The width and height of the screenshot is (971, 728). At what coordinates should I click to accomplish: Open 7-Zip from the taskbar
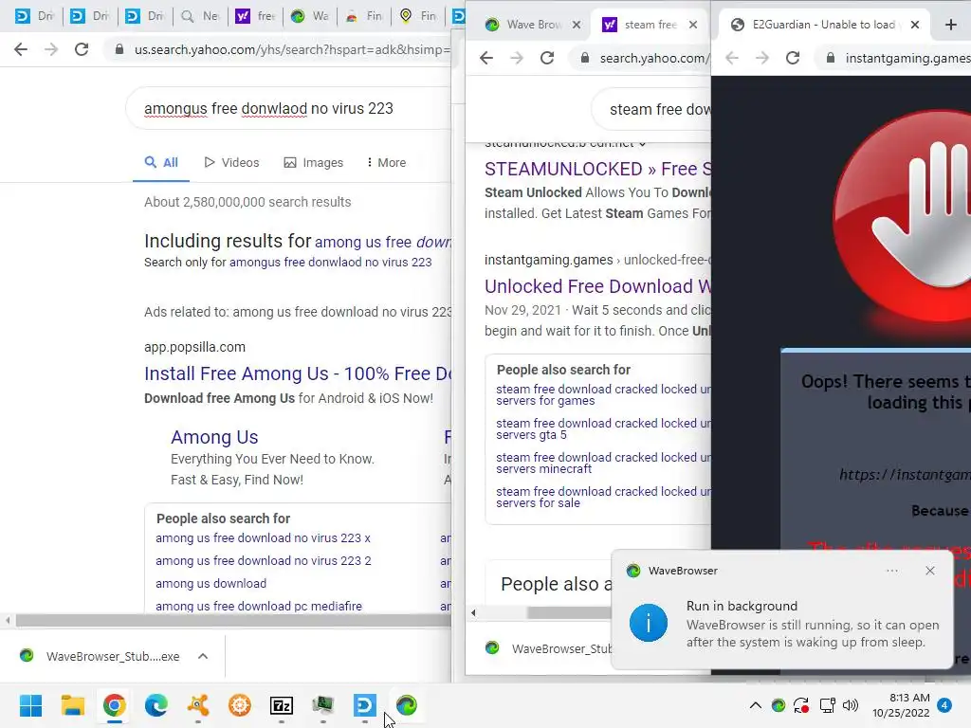click(x=281, y=705)
